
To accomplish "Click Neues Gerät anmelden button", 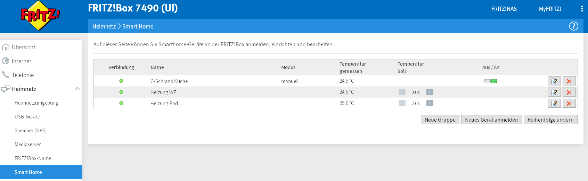I will coord(491,120).
